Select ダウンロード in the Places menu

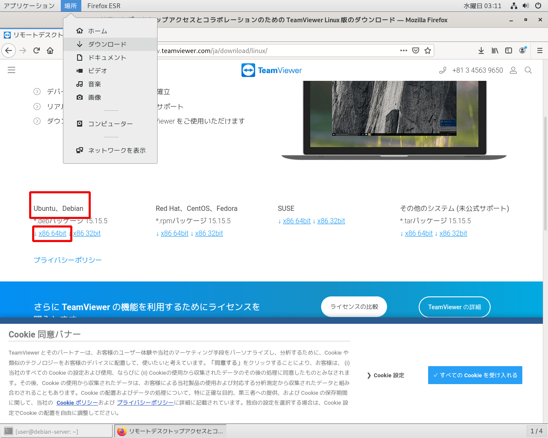coord(107,44)
